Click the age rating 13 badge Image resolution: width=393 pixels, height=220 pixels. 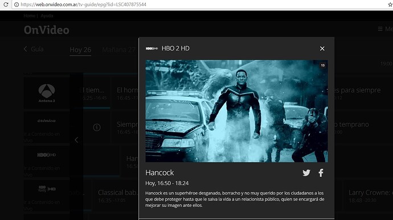323,65
